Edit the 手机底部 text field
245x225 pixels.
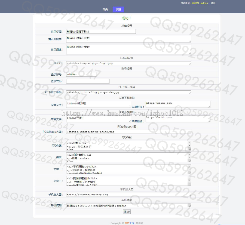click(x=128, y=205)
